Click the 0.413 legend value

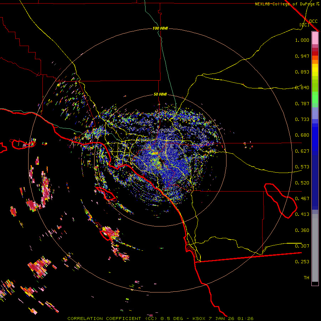pyautogui.click(x=302, y=214)
